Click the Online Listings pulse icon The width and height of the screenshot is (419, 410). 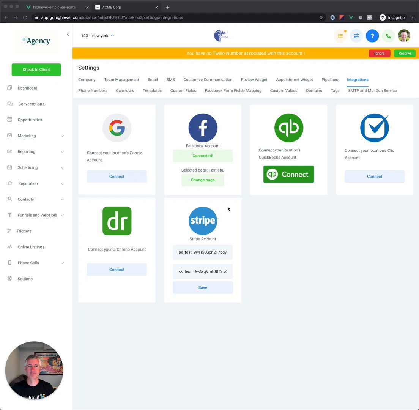point(9,247)
